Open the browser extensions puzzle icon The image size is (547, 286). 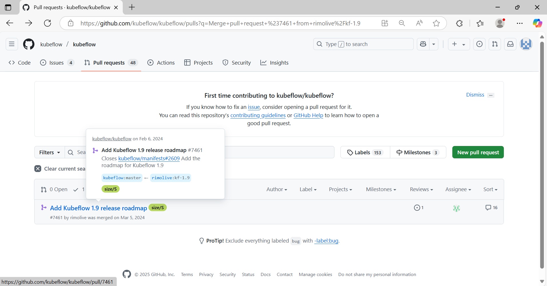459,23
